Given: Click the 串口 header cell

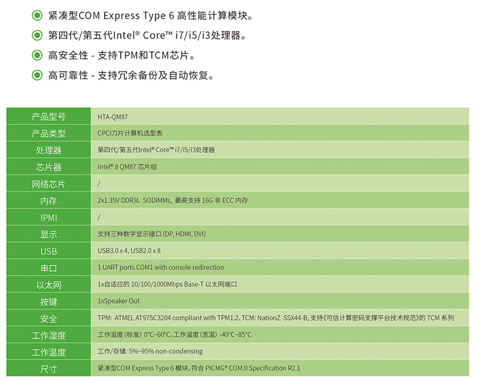Looking at the screenshot, I should [x=49, y=267].
